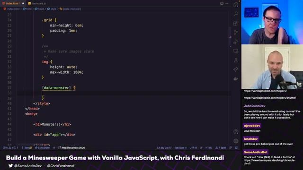Image resolution: width=303 pixels, height=170 pixels.
Task: Click unsaved dot on index.html tab
Action: click(x=23, y=3)
